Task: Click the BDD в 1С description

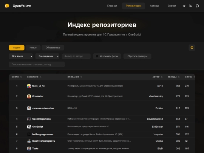Action: click(72, 108)
